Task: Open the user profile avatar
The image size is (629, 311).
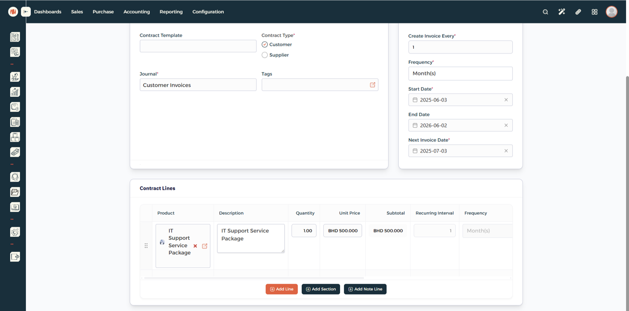Action: (611, 12)
